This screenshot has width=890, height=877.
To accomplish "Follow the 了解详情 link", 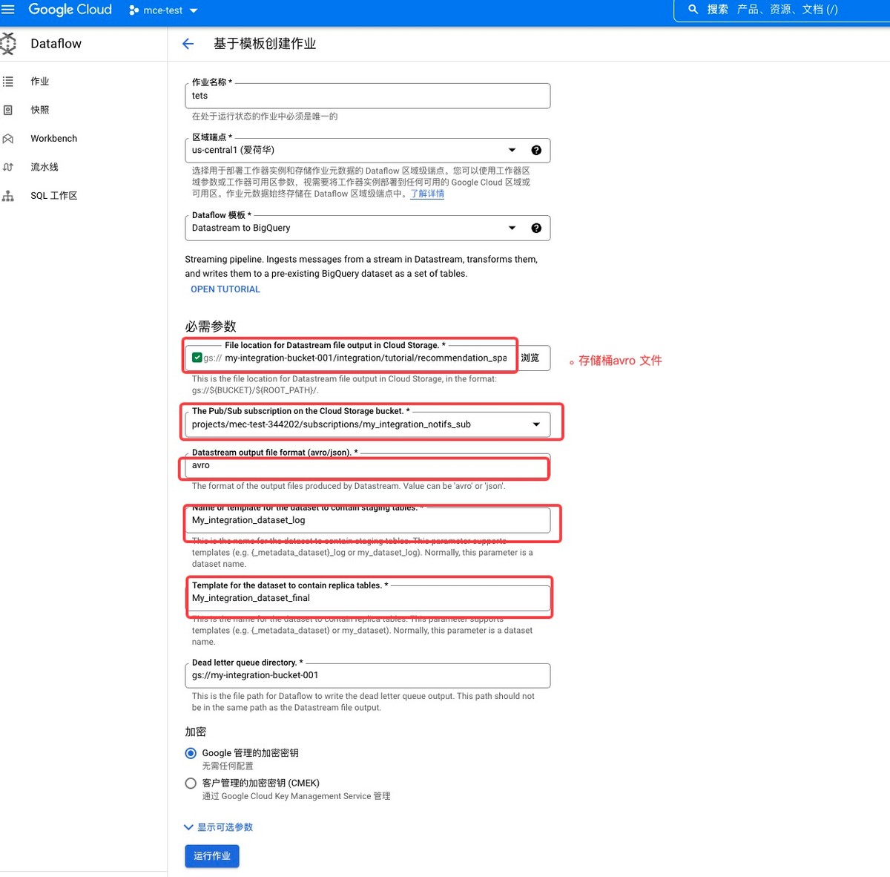I will (x=427, y=194).
